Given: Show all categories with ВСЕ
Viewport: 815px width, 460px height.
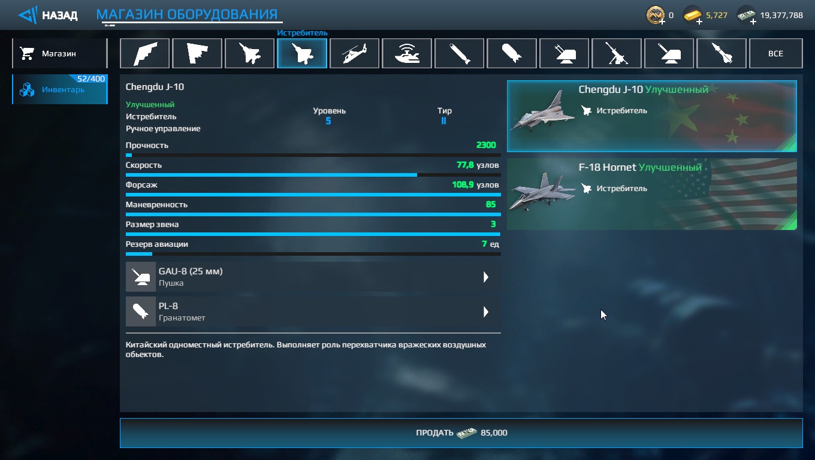Looking at the screenshot, I should coord(775,53).
